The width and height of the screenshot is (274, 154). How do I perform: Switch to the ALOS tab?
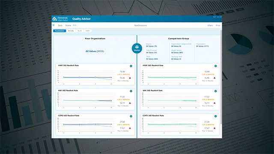(x=80, y=31)
